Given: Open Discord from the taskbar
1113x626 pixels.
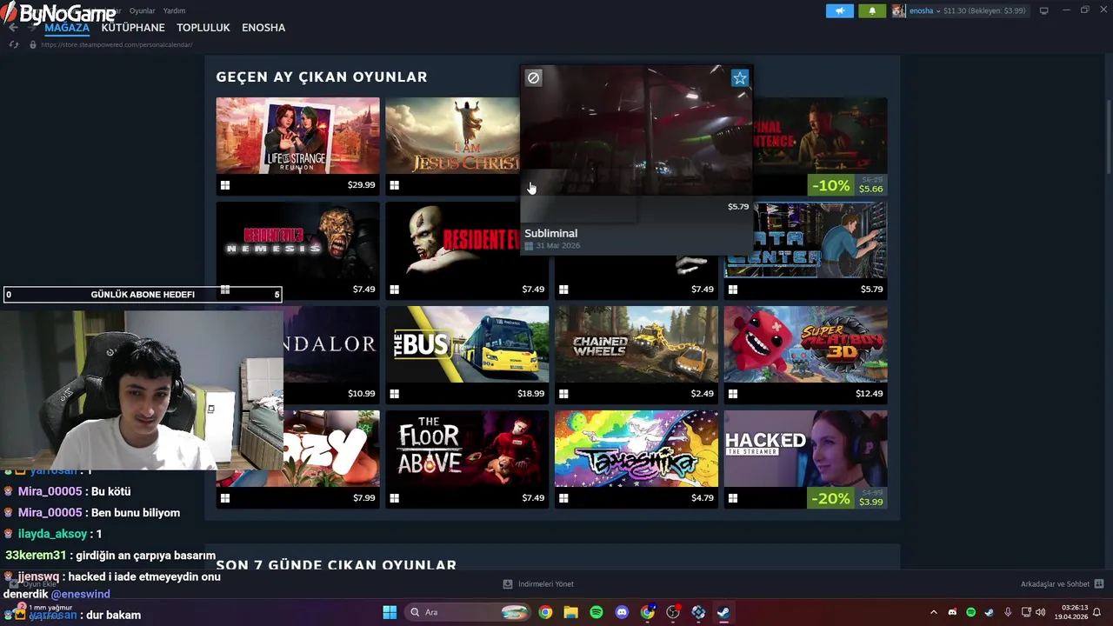Looking at the screenshot, I should (622, 612).
